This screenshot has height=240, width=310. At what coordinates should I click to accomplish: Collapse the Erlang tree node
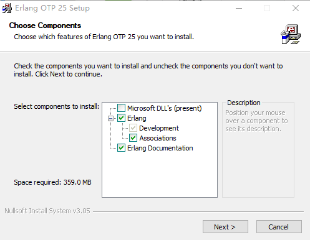110,118
